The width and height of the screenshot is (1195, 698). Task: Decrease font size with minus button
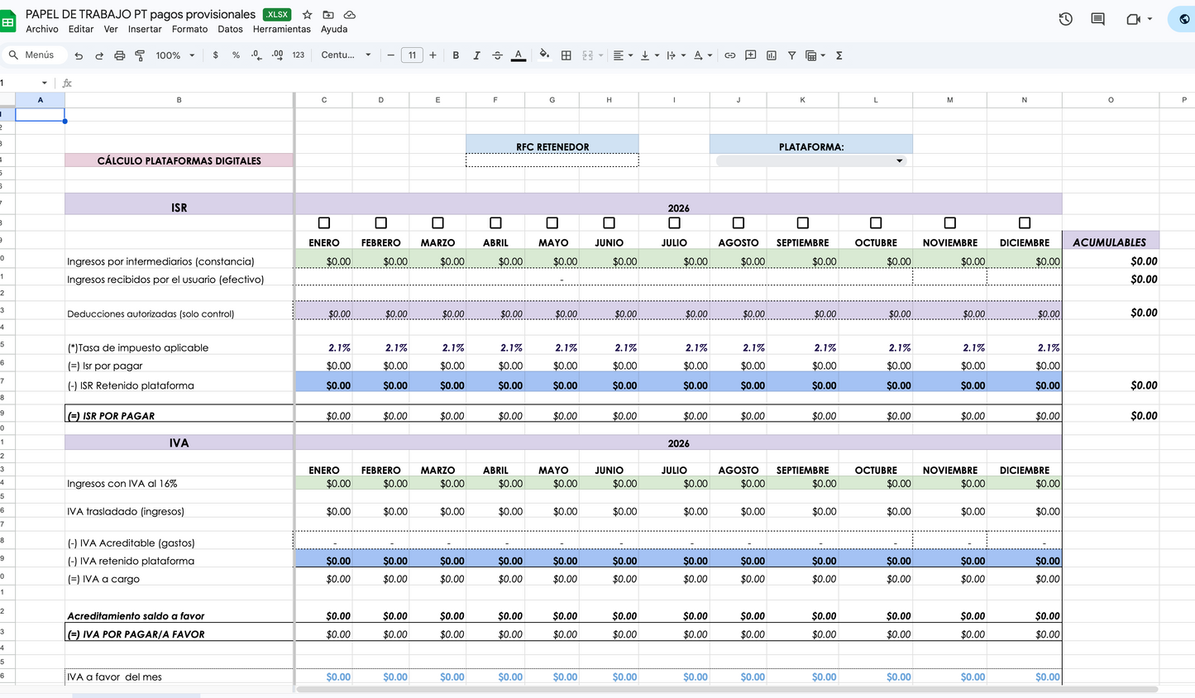391,55
